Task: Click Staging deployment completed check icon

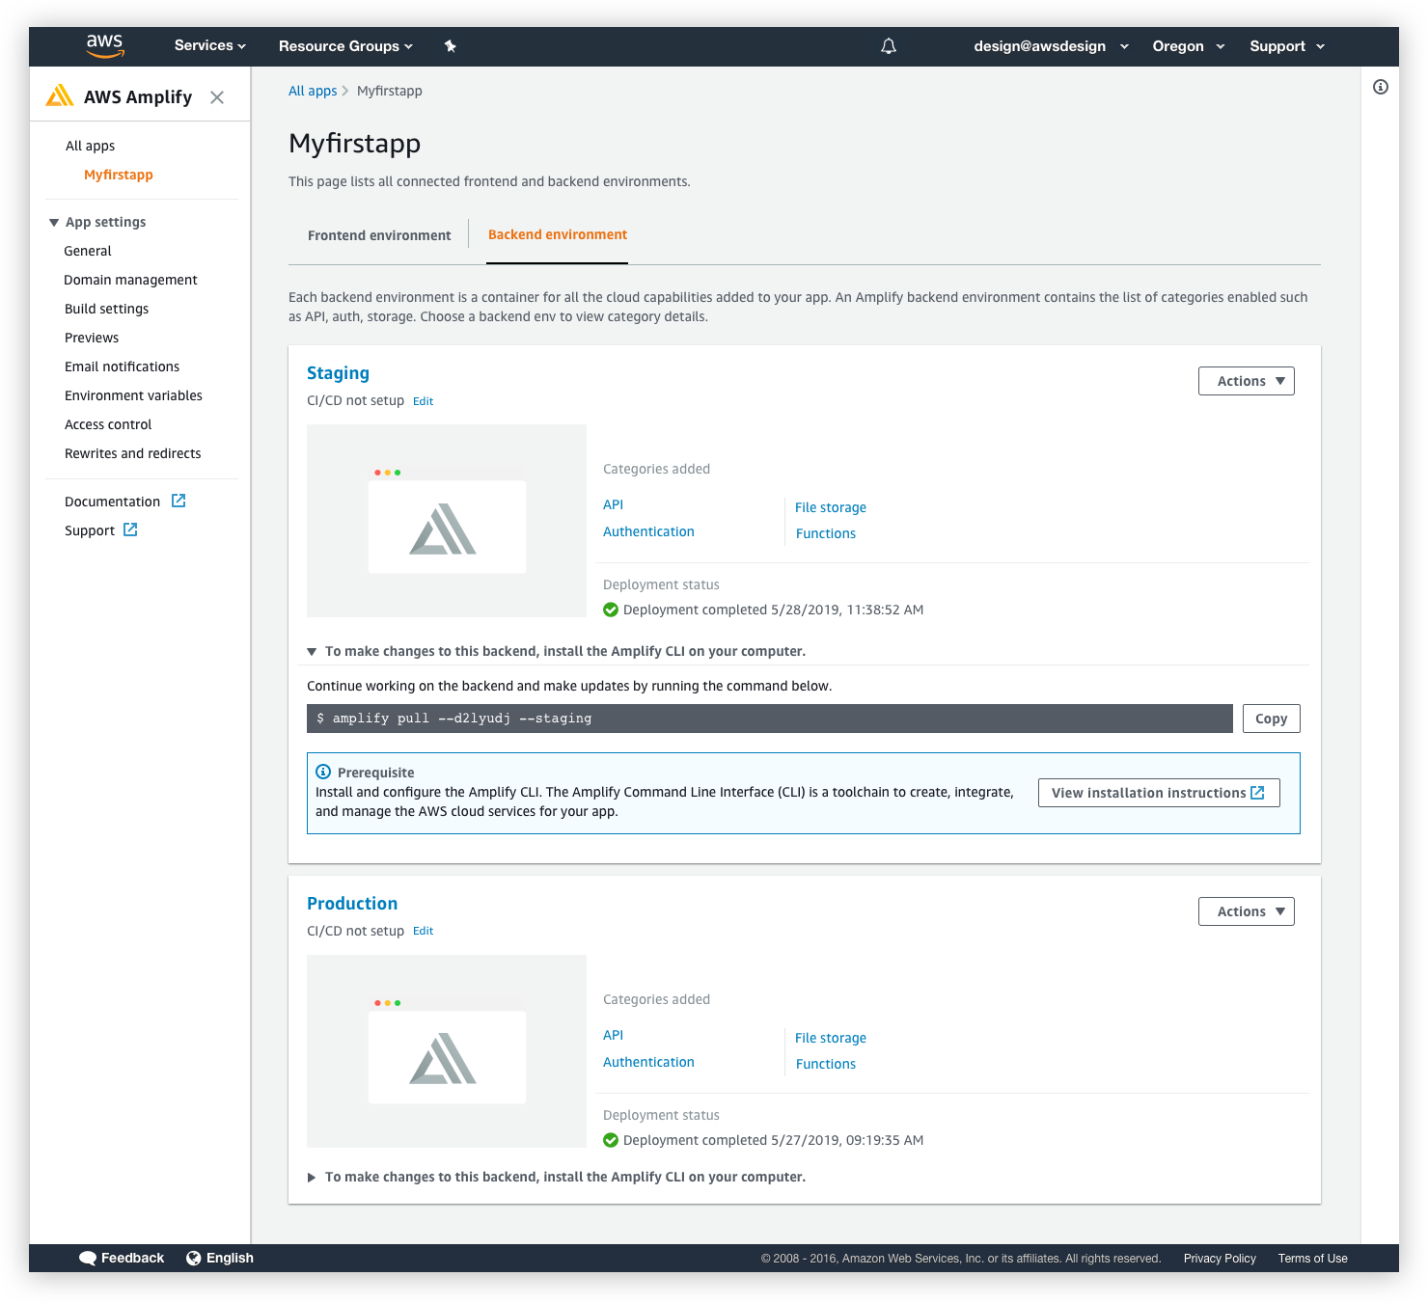Action: [x=611, y=610]
